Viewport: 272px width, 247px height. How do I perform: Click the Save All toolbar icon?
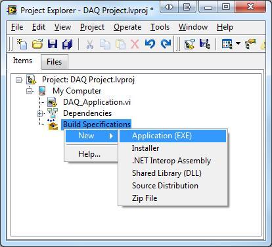[x=68, y=43]
